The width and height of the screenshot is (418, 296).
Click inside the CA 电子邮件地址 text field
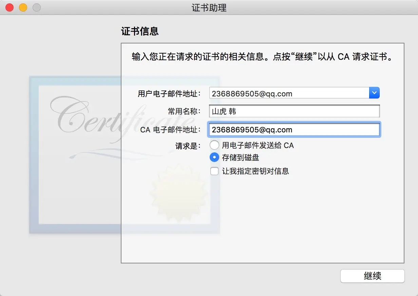(x=294, y=130)
